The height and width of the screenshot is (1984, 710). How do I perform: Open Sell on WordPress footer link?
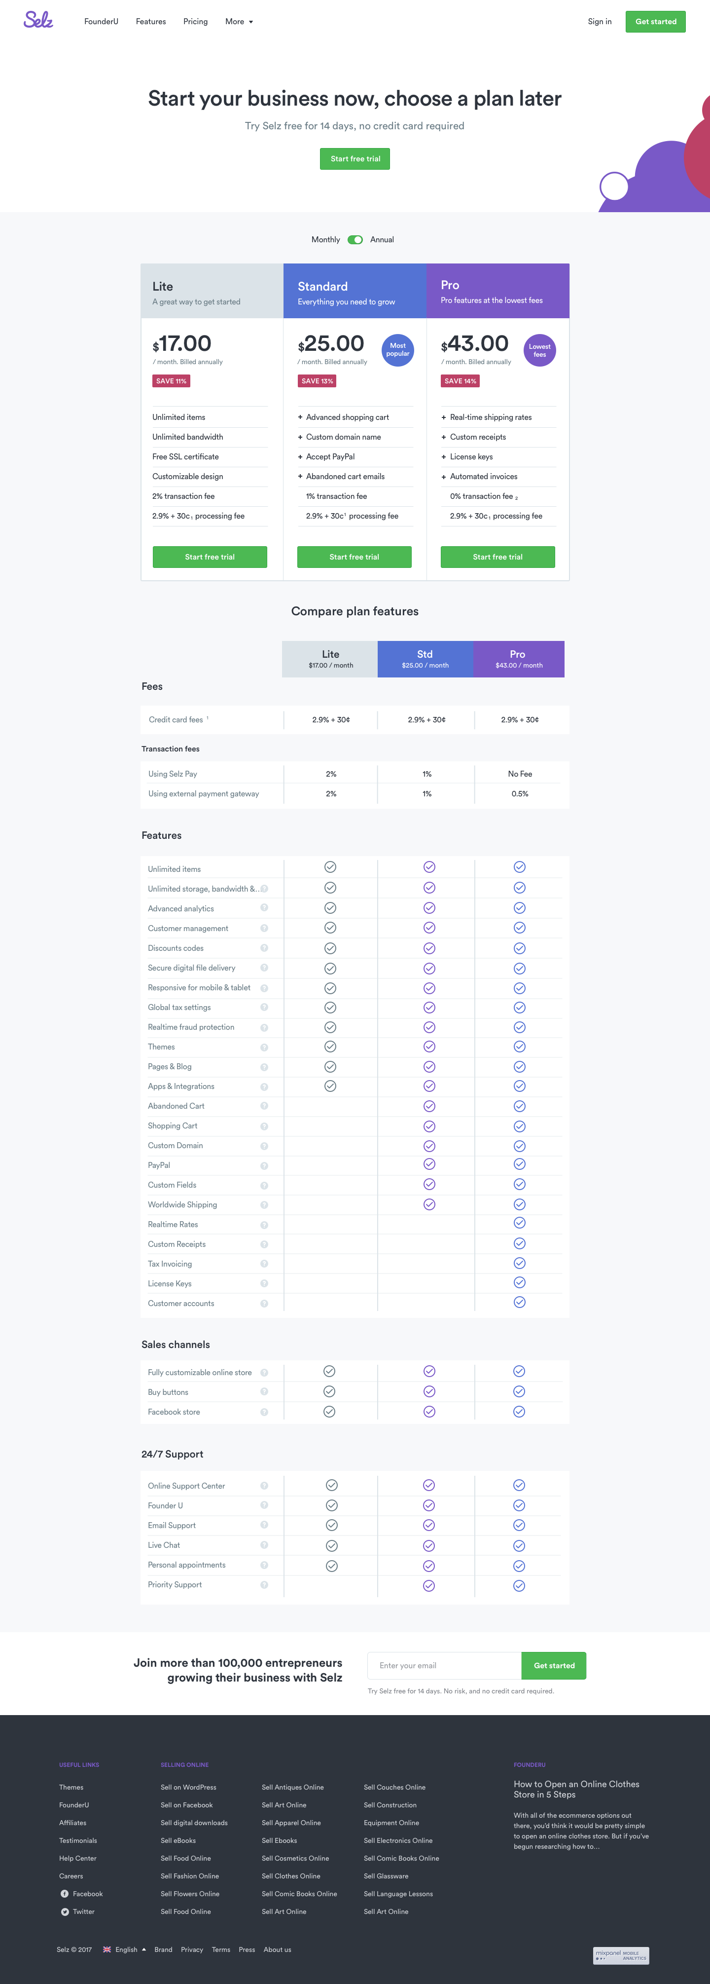(188, 1787)
